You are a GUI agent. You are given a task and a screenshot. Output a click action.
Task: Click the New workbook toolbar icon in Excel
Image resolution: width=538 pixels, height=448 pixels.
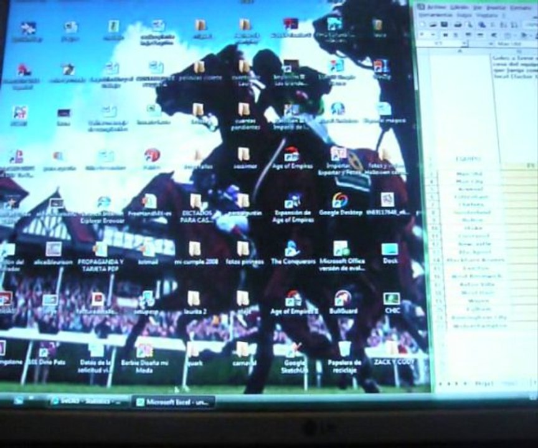[423, 25]
